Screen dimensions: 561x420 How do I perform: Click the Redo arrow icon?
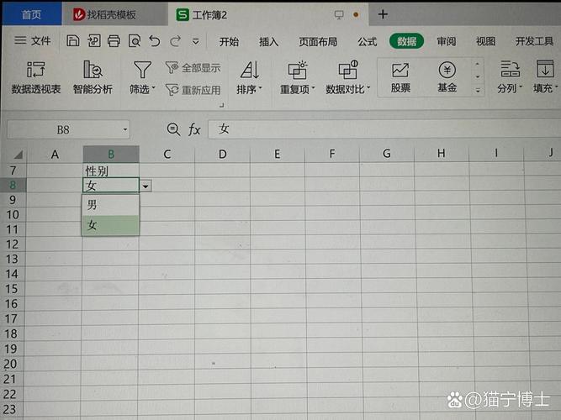click(175, 41)
